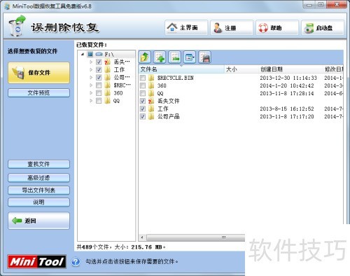
Task: Click the folder icon on 保存文件 button
Action: click(x=18, y=73)
